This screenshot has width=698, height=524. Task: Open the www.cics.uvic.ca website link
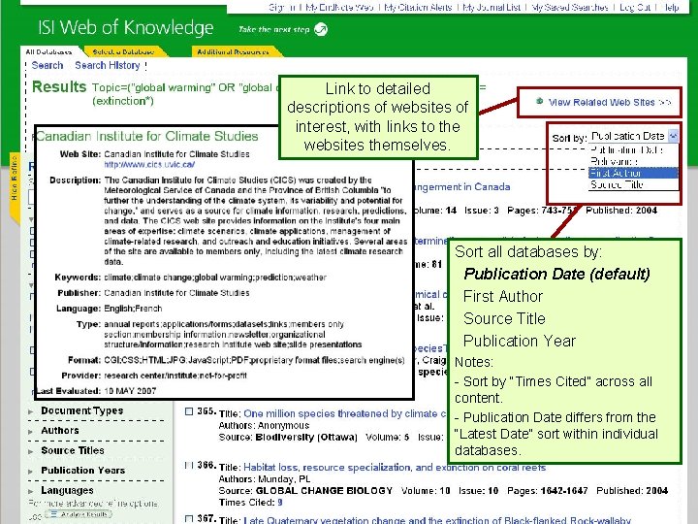tap(149, 164)
